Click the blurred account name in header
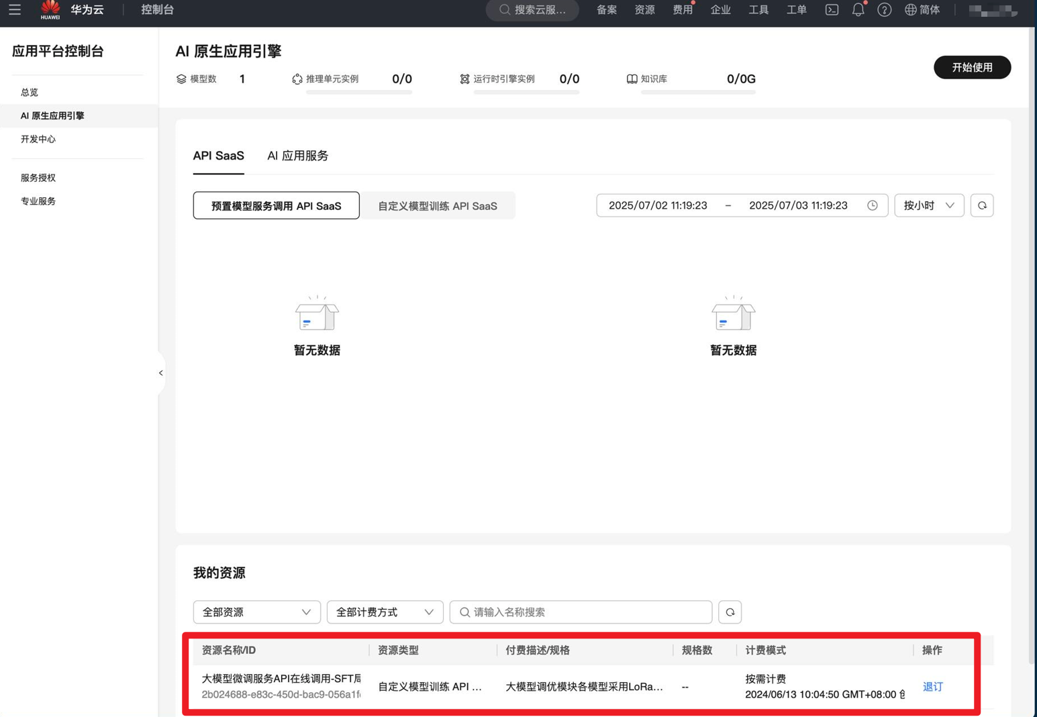Screen dimensions: 1037x717 [993, 10]
